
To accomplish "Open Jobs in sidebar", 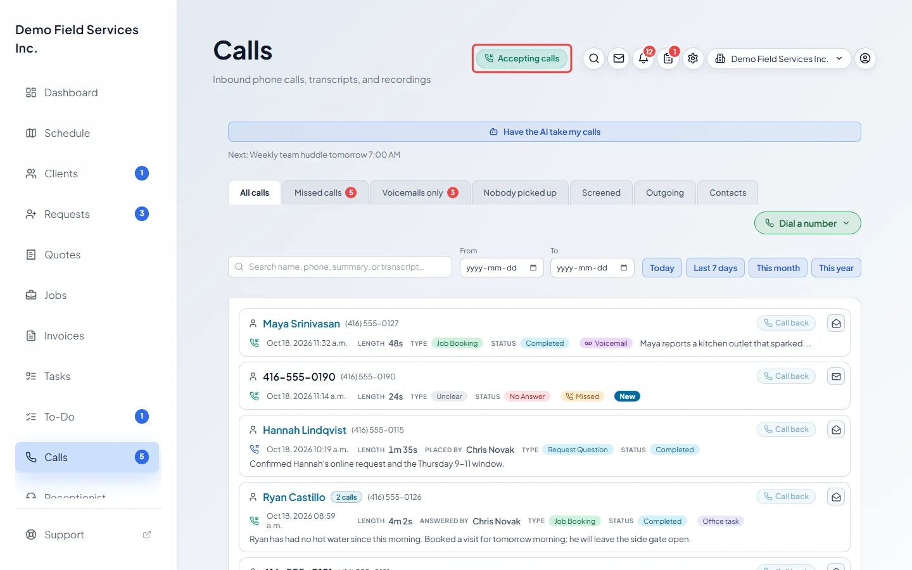I will (x=87, y=295).
